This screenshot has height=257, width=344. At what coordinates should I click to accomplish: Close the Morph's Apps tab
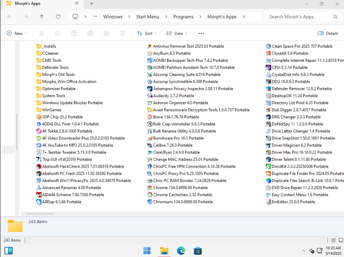[77, 3]
